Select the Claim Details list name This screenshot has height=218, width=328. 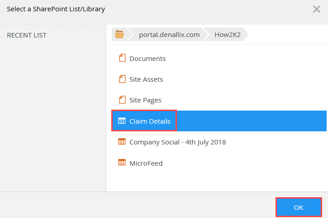tap(150, 121)
